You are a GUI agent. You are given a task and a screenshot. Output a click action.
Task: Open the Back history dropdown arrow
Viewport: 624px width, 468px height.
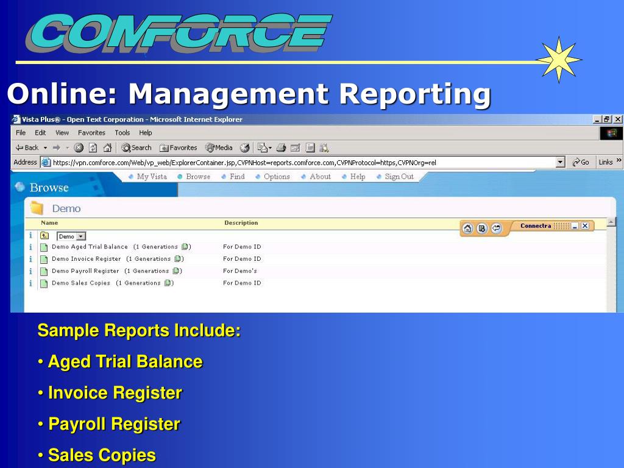tap(45, 147)
